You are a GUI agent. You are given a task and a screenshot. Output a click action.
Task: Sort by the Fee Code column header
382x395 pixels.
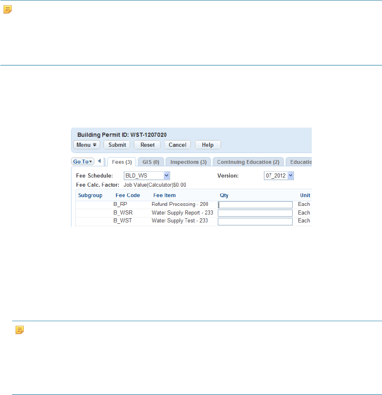128,195
